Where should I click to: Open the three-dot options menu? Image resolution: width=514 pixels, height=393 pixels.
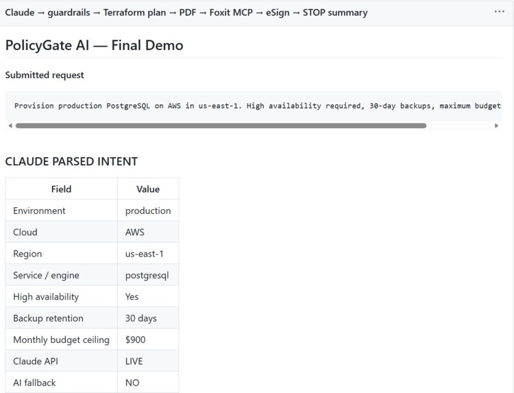(499, 12)
